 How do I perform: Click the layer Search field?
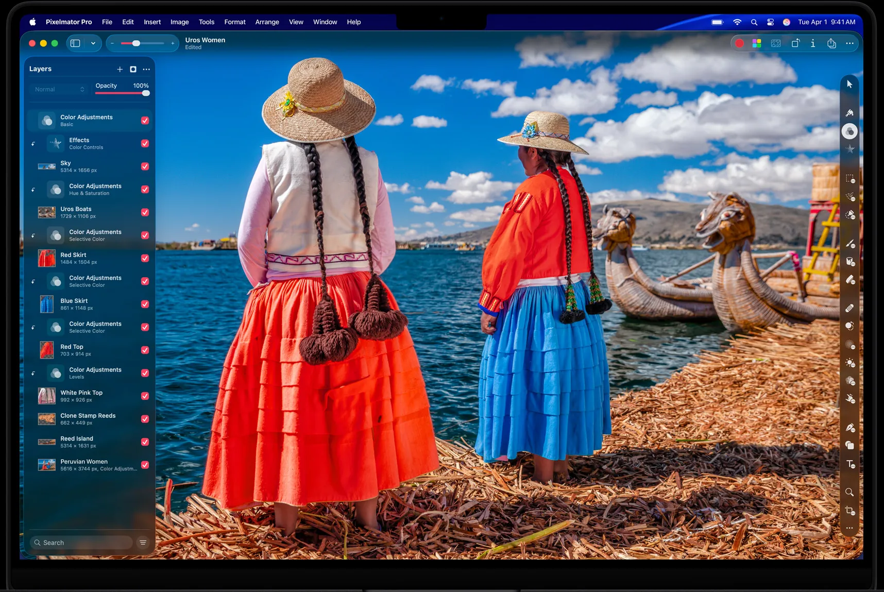(x=82, y=543)
